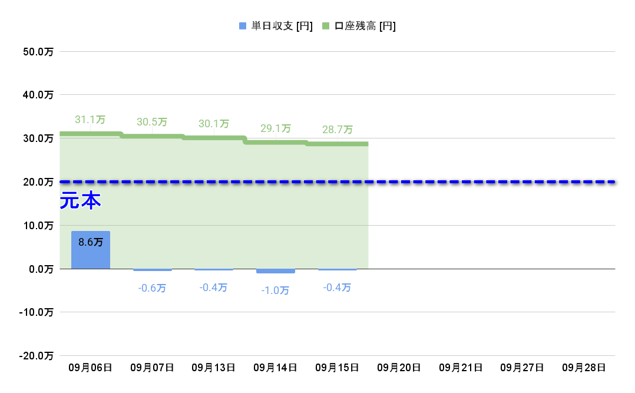Select the -0.6万 daily loss label
This screenshot has width=635, height=393.
pos(152,288)
